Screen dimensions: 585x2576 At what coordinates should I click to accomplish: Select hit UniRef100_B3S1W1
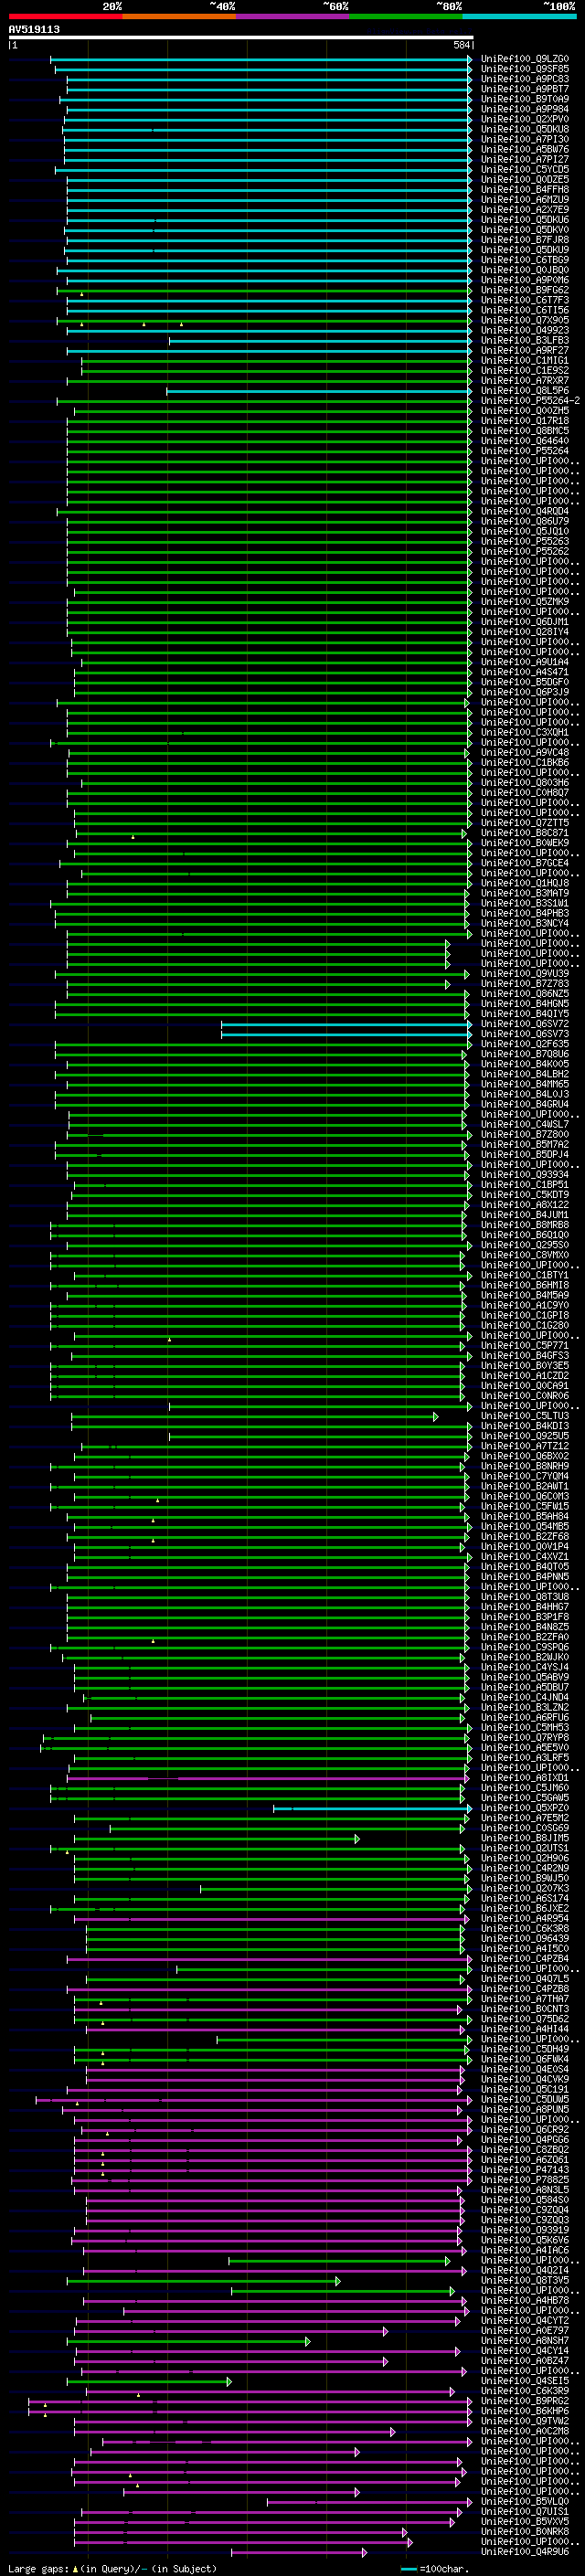524,903
